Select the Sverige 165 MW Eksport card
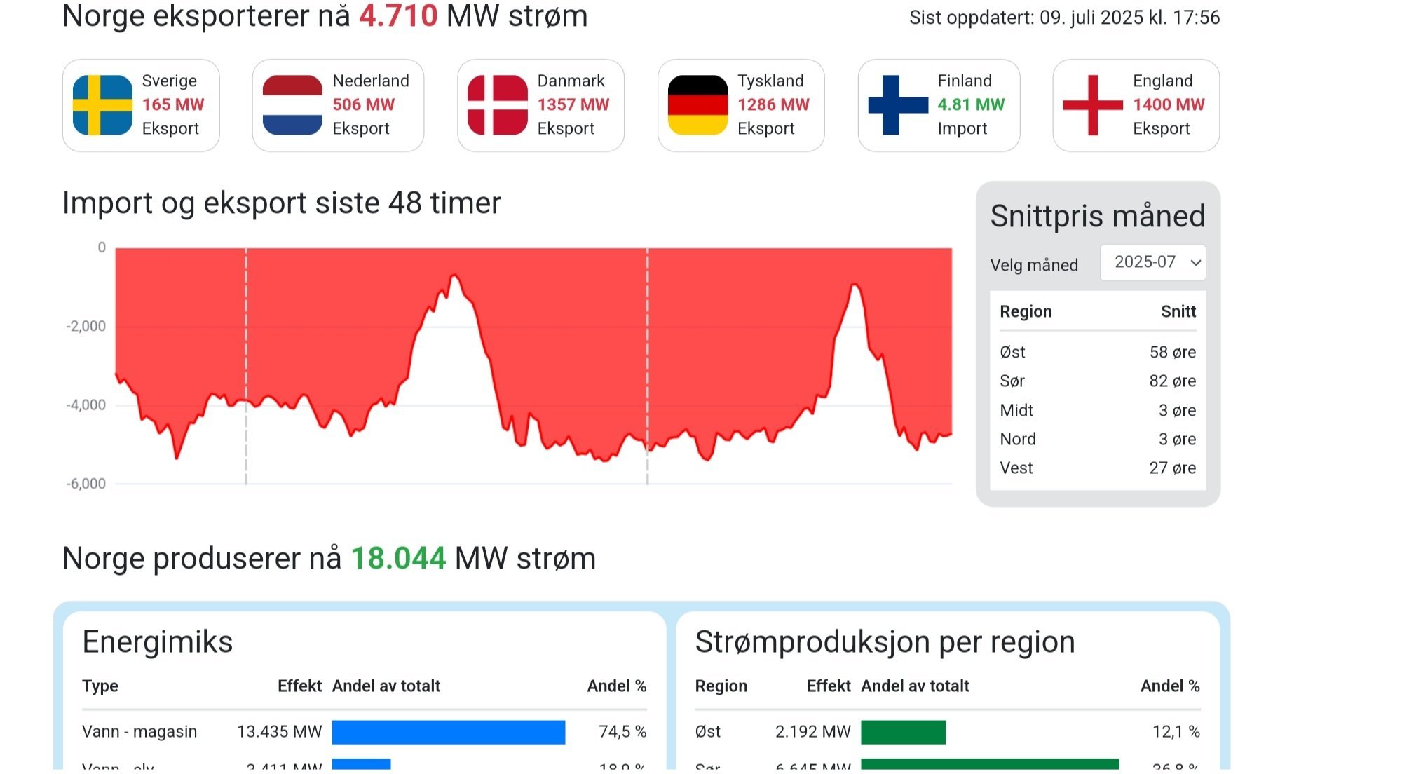This screenshot has width=1402, height=774. click(141, 105)
